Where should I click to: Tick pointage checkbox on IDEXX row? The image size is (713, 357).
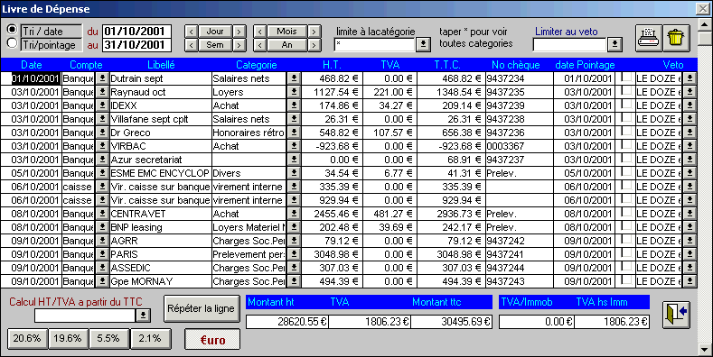pos(627,105)
